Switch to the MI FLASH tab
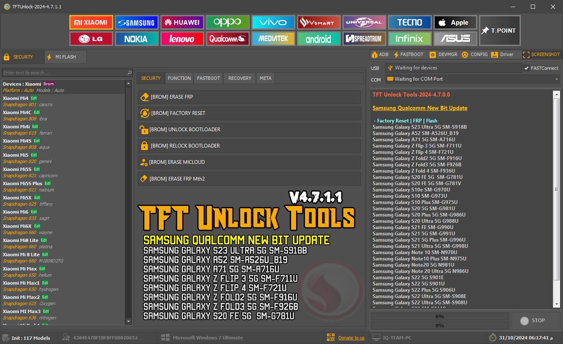563x344 pixels. [66, 57]
